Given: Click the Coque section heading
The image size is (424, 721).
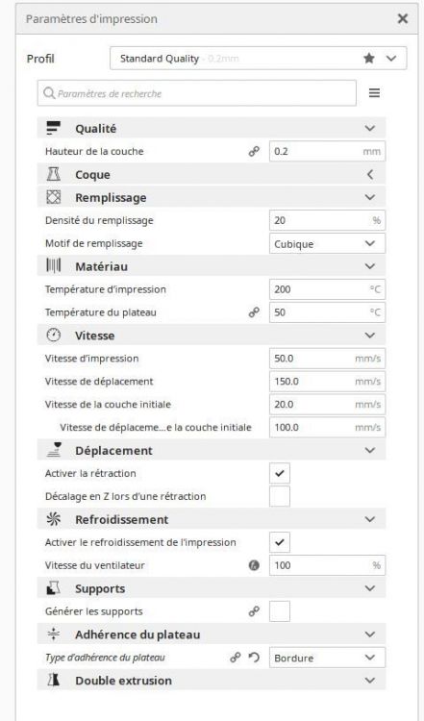Looking at the screenshot, I should [x=92, y=175].
